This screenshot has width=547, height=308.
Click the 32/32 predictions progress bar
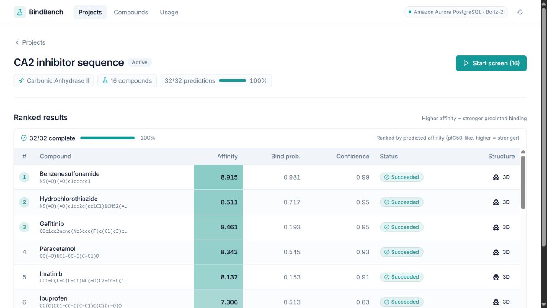click(232, 80)
